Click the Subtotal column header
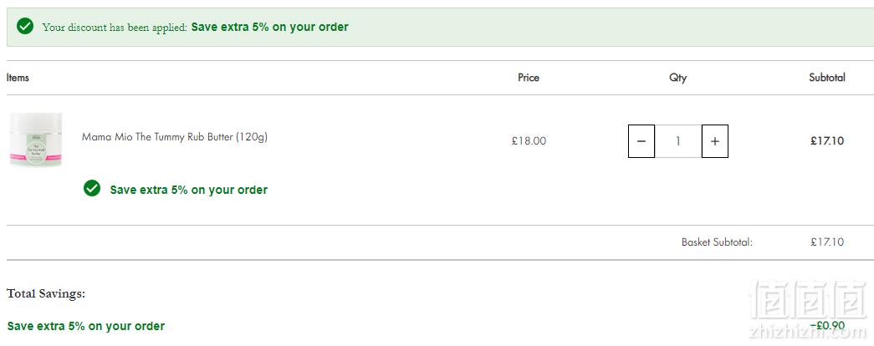The width and height of the screenshot is (874, 346). click(x=827, y=78)
